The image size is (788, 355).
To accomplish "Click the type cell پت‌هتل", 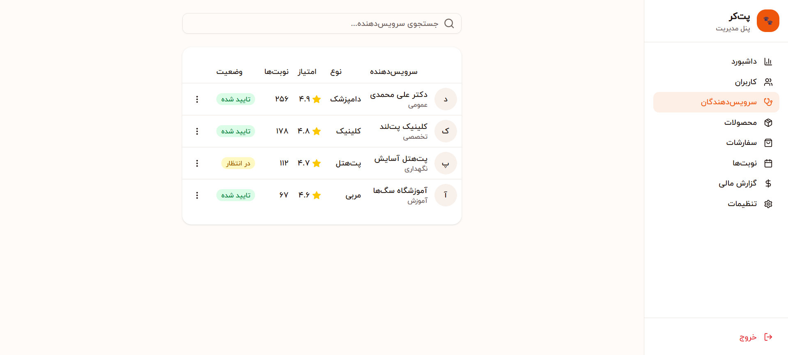I will coord(349,163).
